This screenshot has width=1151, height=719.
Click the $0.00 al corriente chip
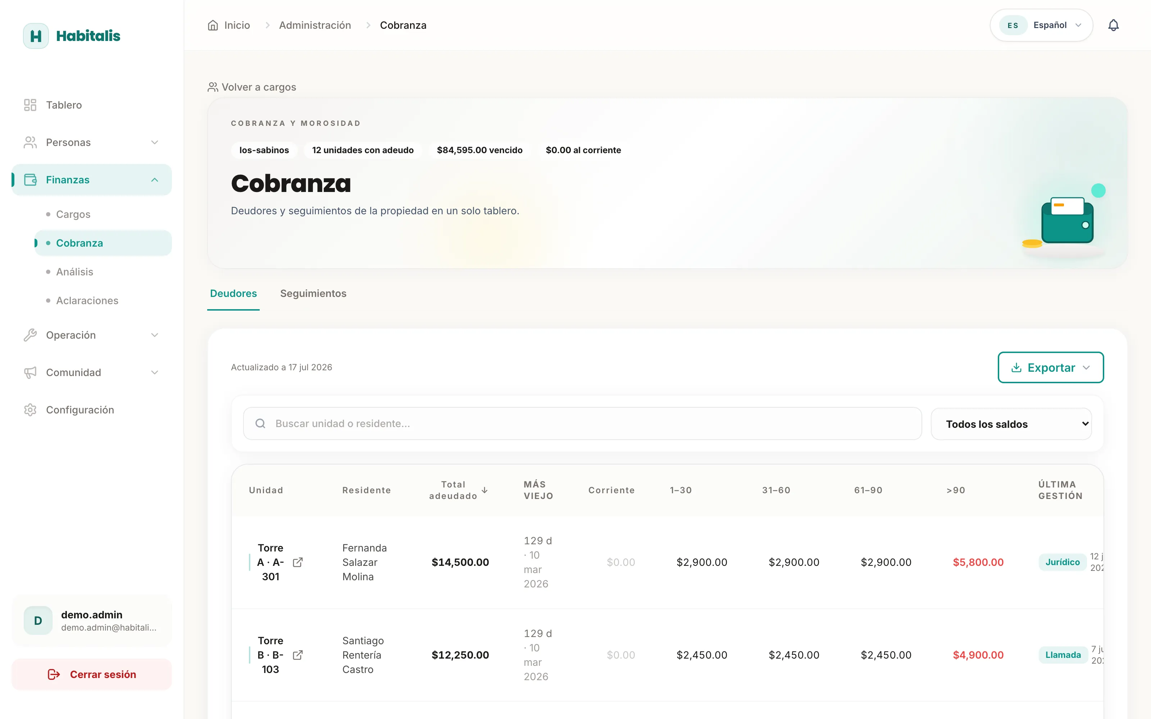[x=583, y=150]
